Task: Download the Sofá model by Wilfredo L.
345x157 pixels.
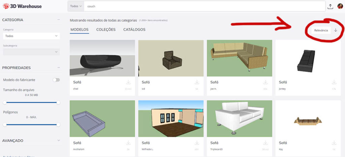Action: (197, 143)
